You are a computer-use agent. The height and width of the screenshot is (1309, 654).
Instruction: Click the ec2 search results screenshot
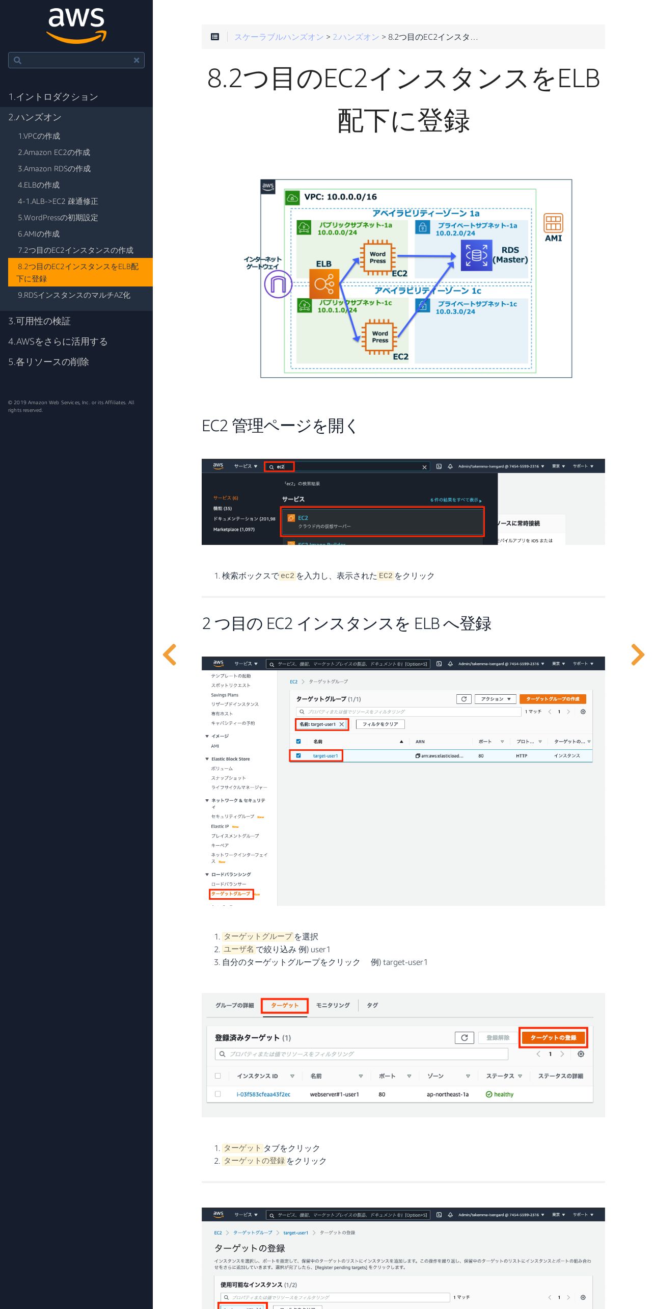click(x=403, y=502)
